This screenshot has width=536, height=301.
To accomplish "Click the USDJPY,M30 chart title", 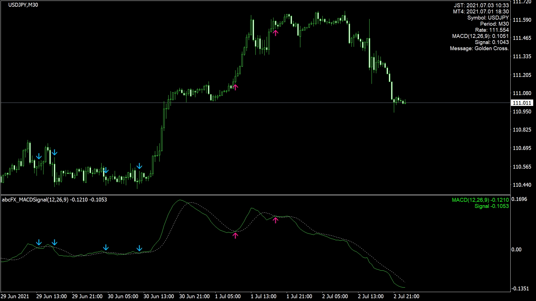I will (x=23, y=5).
